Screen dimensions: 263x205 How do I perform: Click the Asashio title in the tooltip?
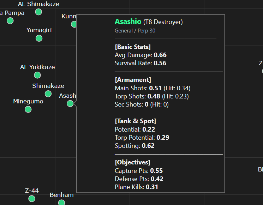coord(128,22)
